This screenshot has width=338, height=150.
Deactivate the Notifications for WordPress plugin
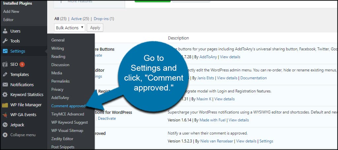coord(107,118)
